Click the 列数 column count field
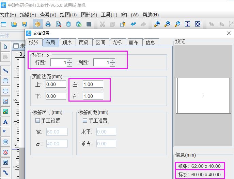This screenshot has height=179, width=234. (x=102, y=62)
